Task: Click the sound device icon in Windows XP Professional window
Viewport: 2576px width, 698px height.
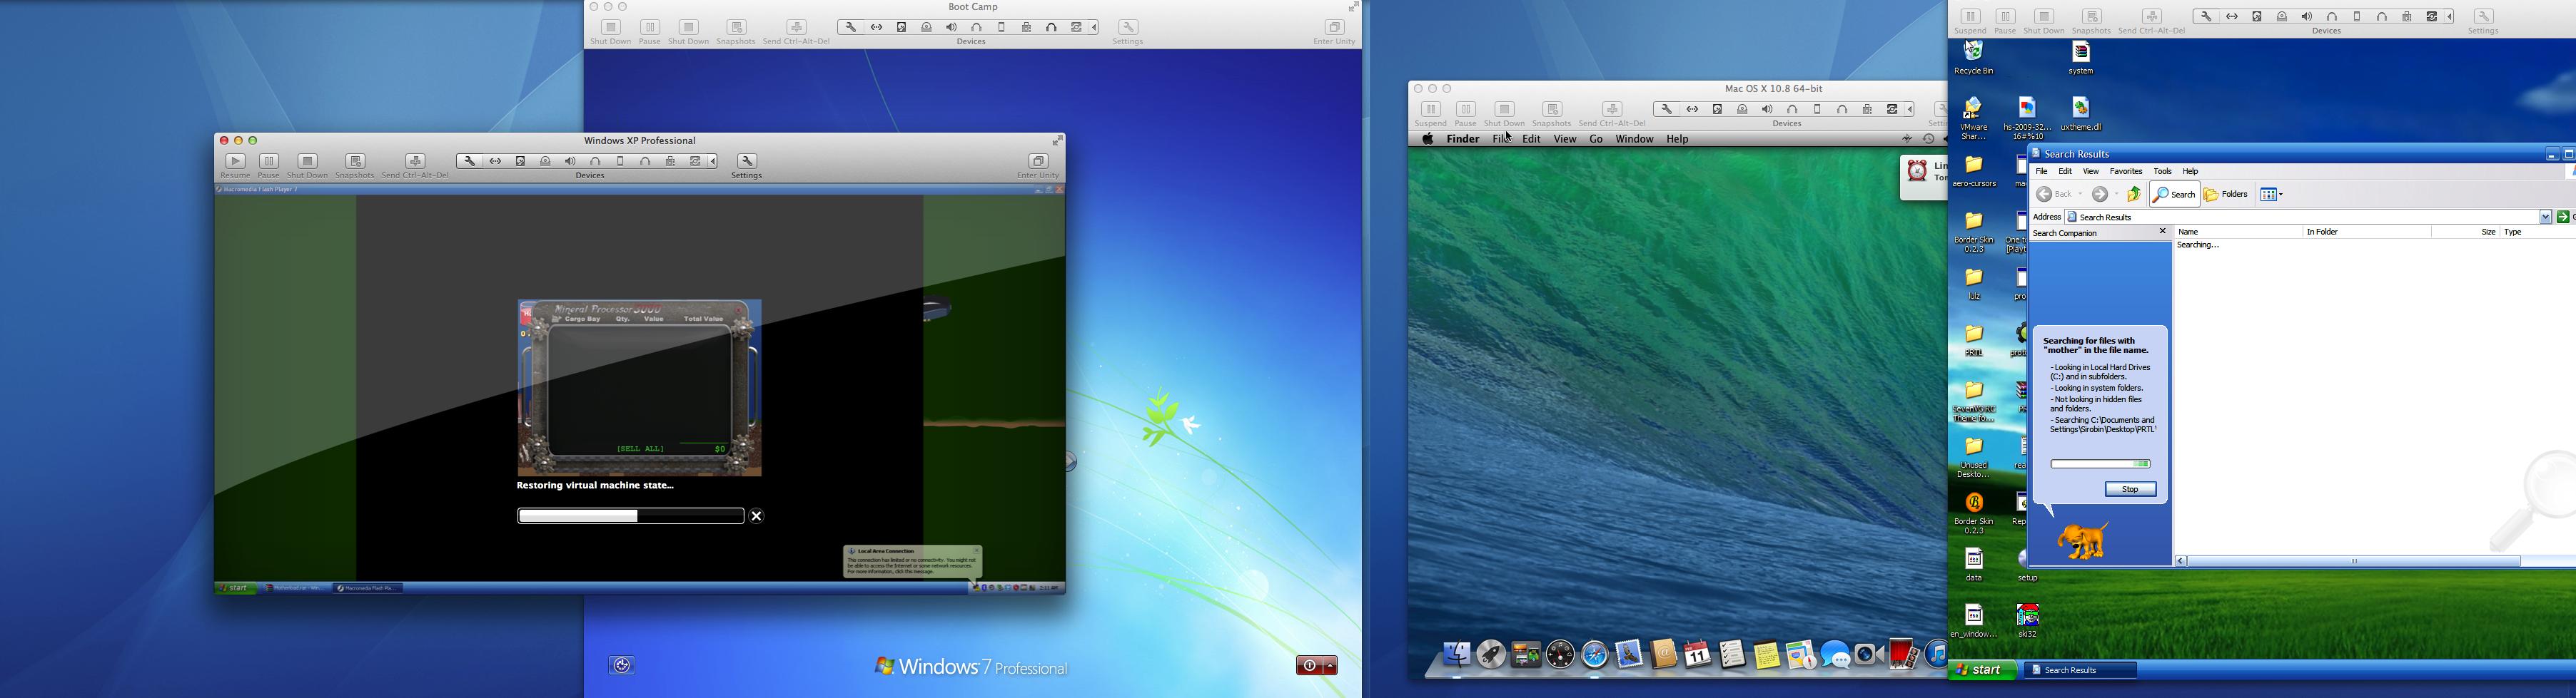Action: (x=570, y=162)
